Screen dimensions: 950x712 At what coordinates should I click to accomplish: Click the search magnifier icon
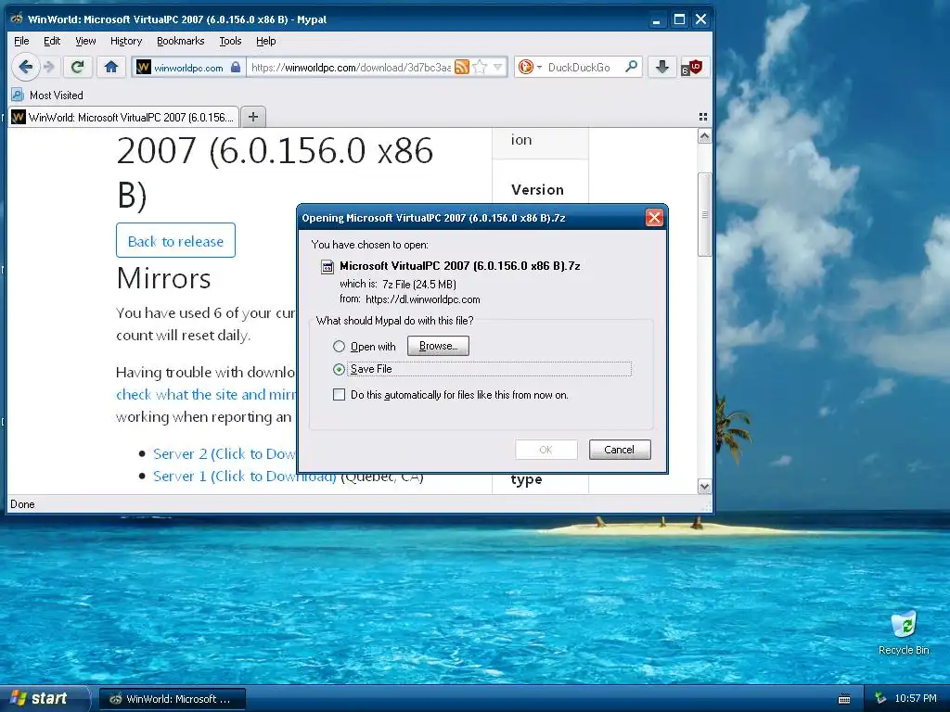coord(631,67)
